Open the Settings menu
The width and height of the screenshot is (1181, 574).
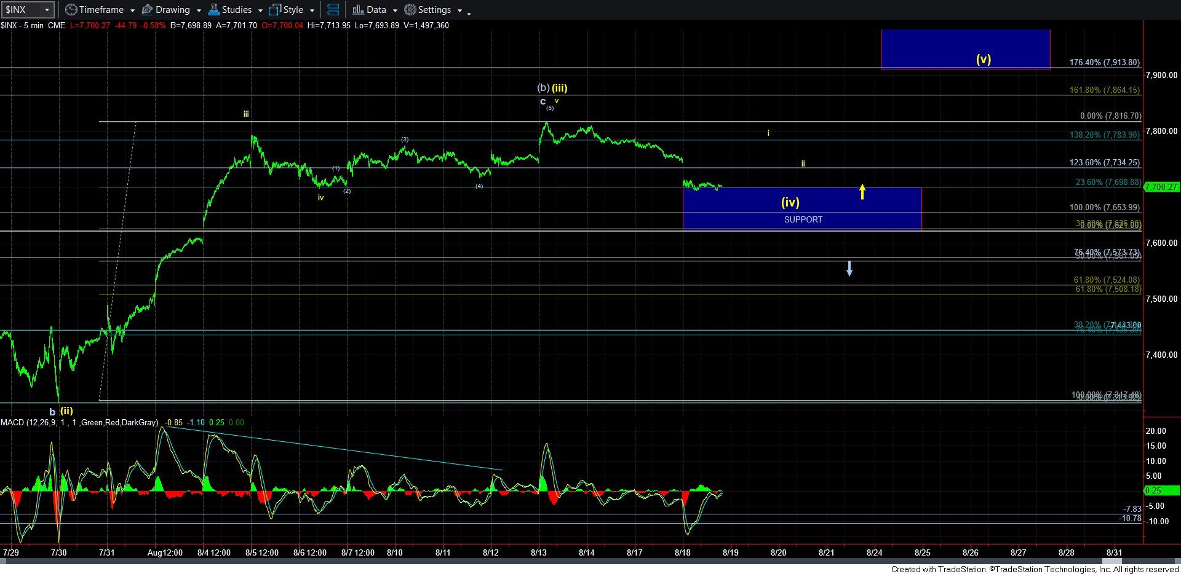tap(433, 10)
